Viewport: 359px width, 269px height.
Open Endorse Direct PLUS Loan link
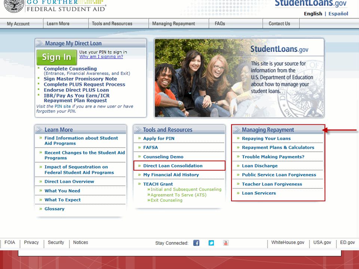coord(76,90)
